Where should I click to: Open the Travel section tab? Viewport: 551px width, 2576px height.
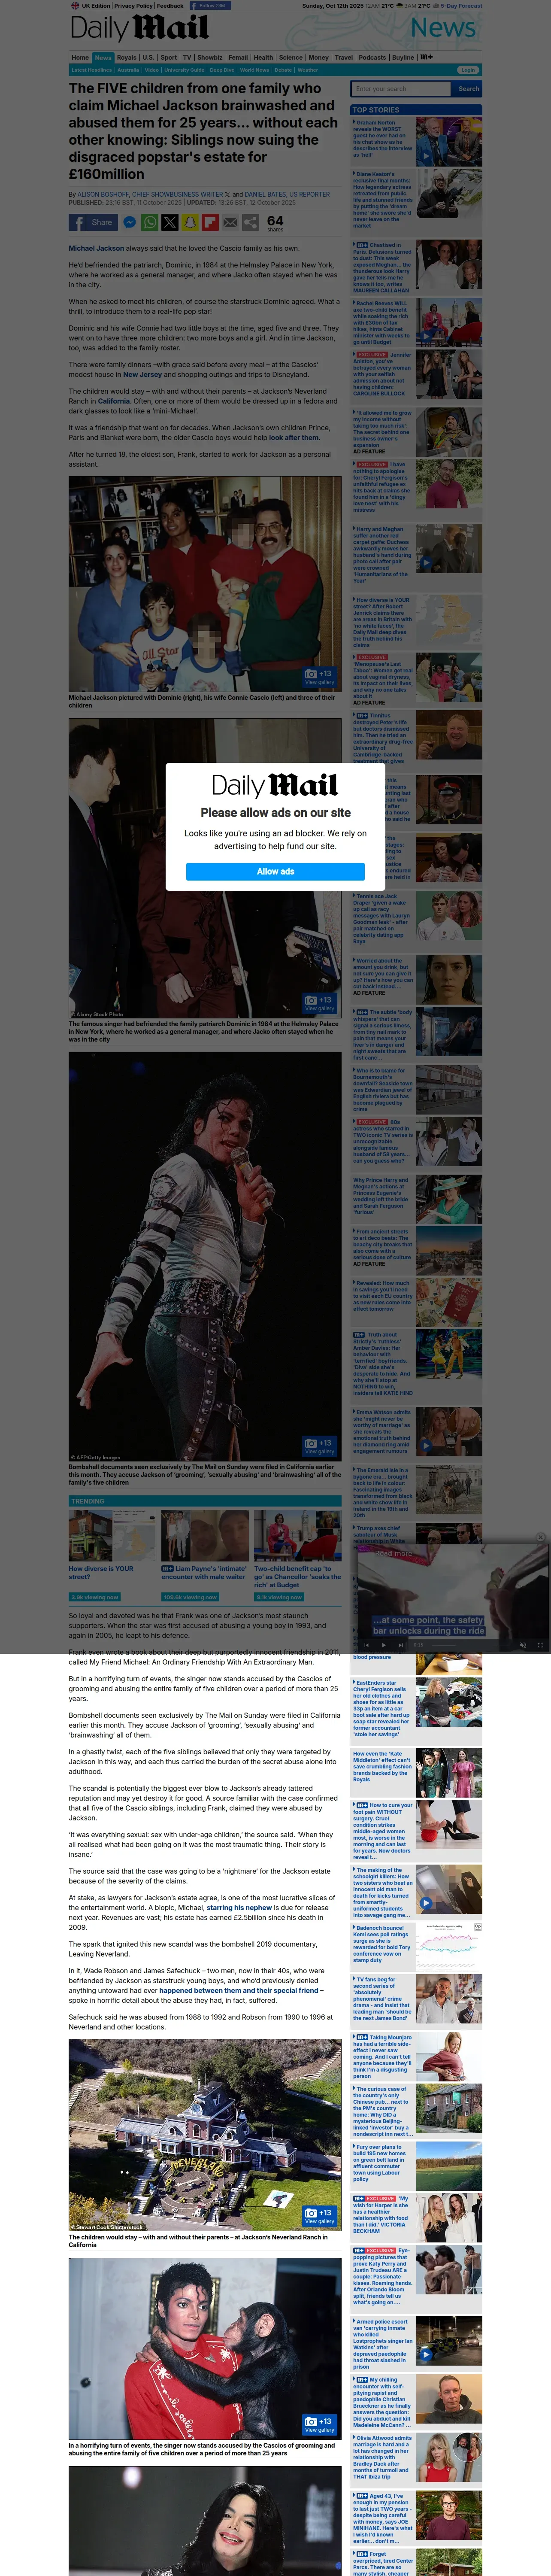click(x=344, y=57)
